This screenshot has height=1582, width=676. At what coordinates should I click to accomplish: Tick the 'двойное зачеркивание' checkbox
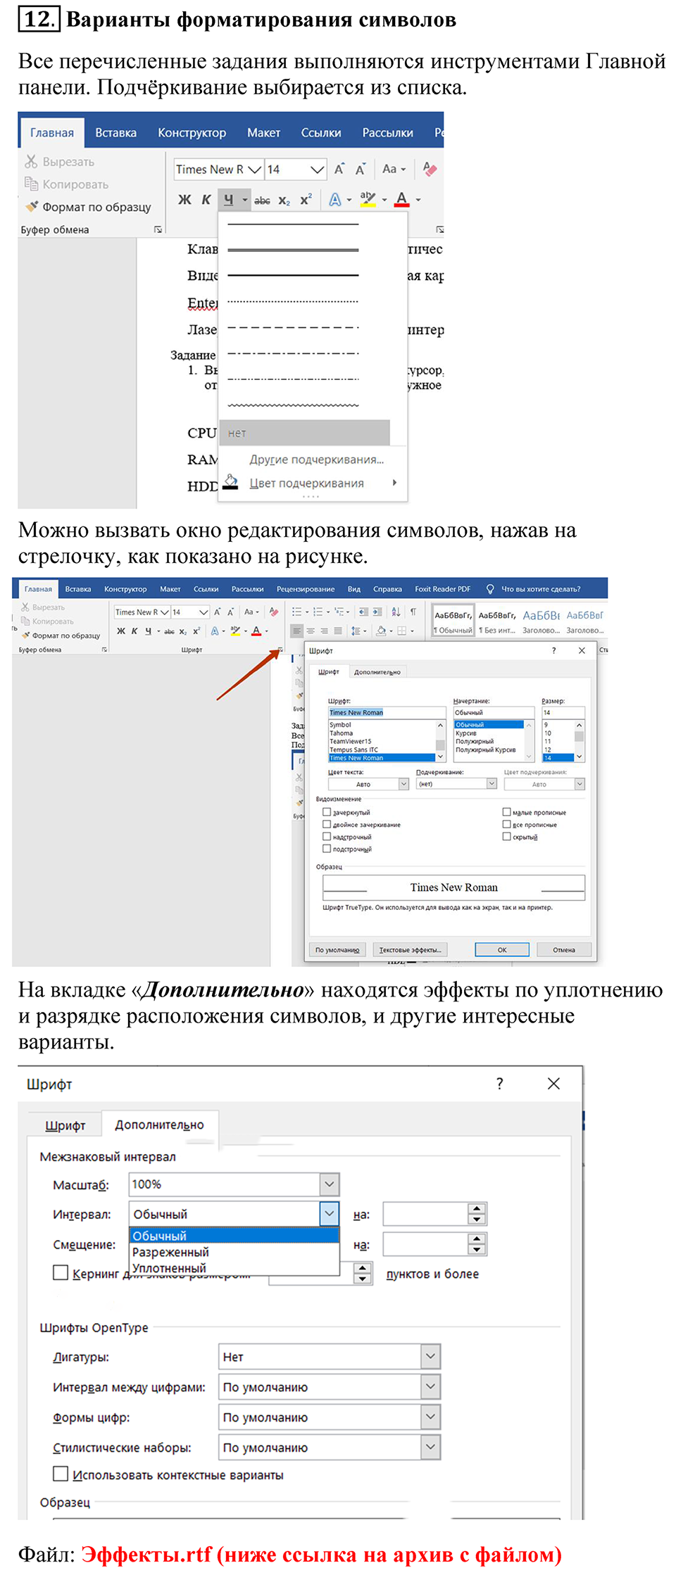(x=327, y=824)
